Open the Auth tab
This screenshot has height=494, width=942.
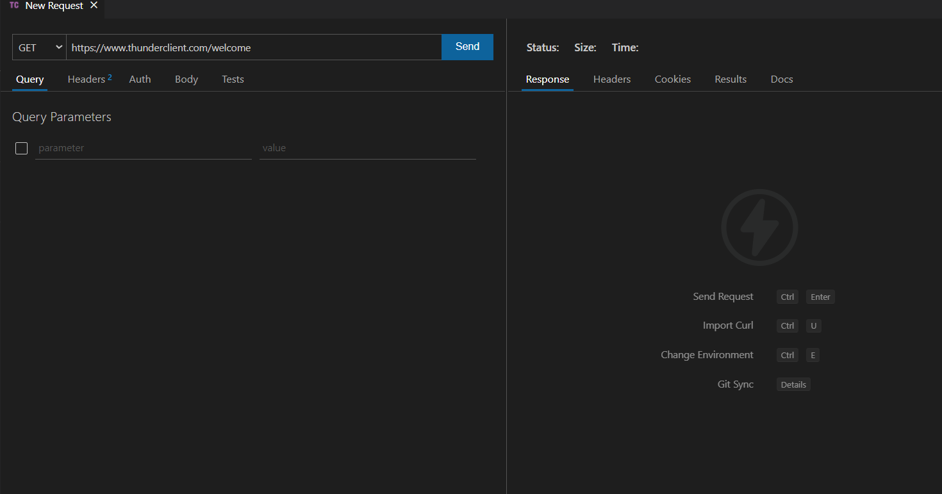[x=140, y=79]
